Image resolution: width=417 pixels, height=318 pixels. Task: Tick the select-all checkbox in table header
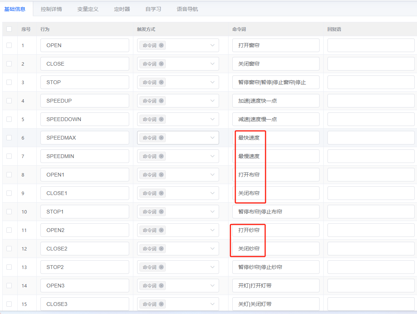(x=9, y=29)
